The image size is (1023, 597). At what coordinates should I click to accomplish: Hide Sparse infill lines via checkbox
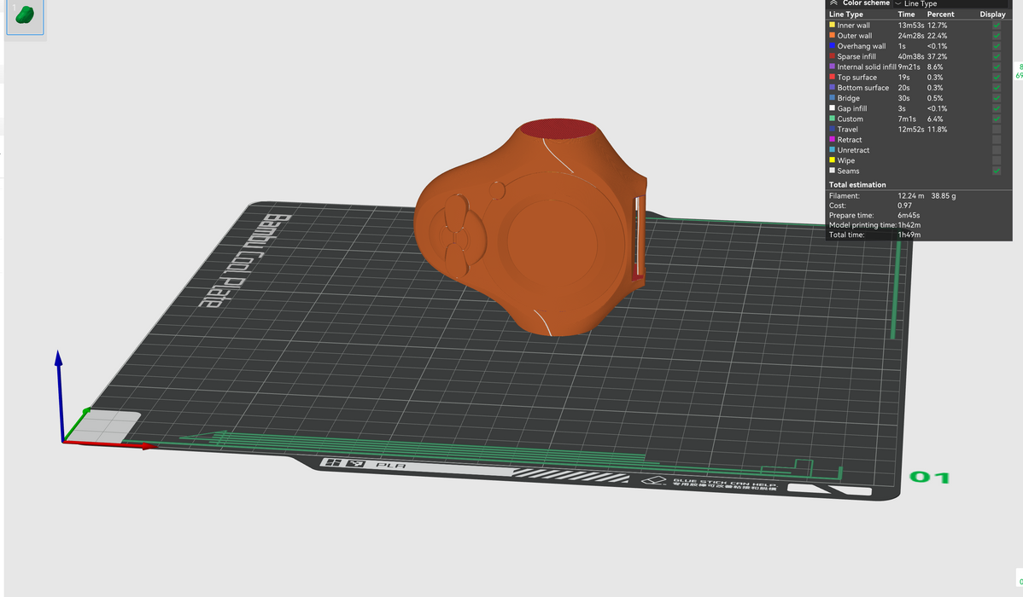click(x=997, y=56)
